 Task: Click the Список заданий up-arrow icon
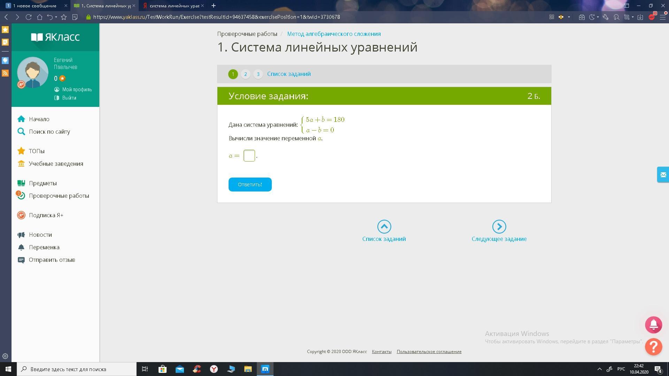(384, 227)
